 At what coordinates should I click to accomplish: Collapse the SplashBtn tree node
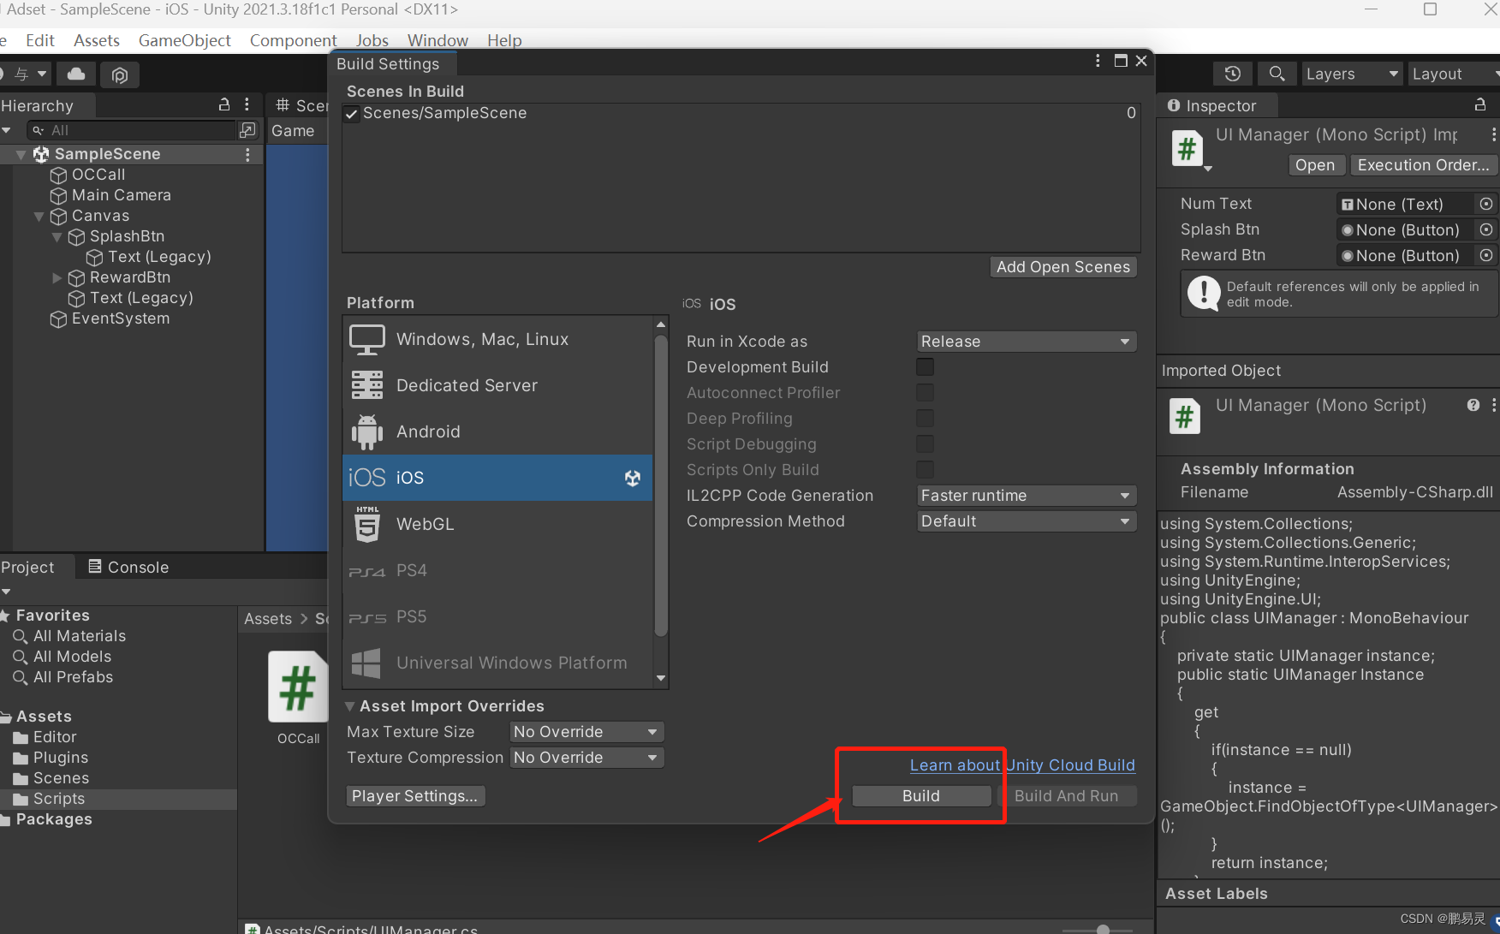pos(57,237)
